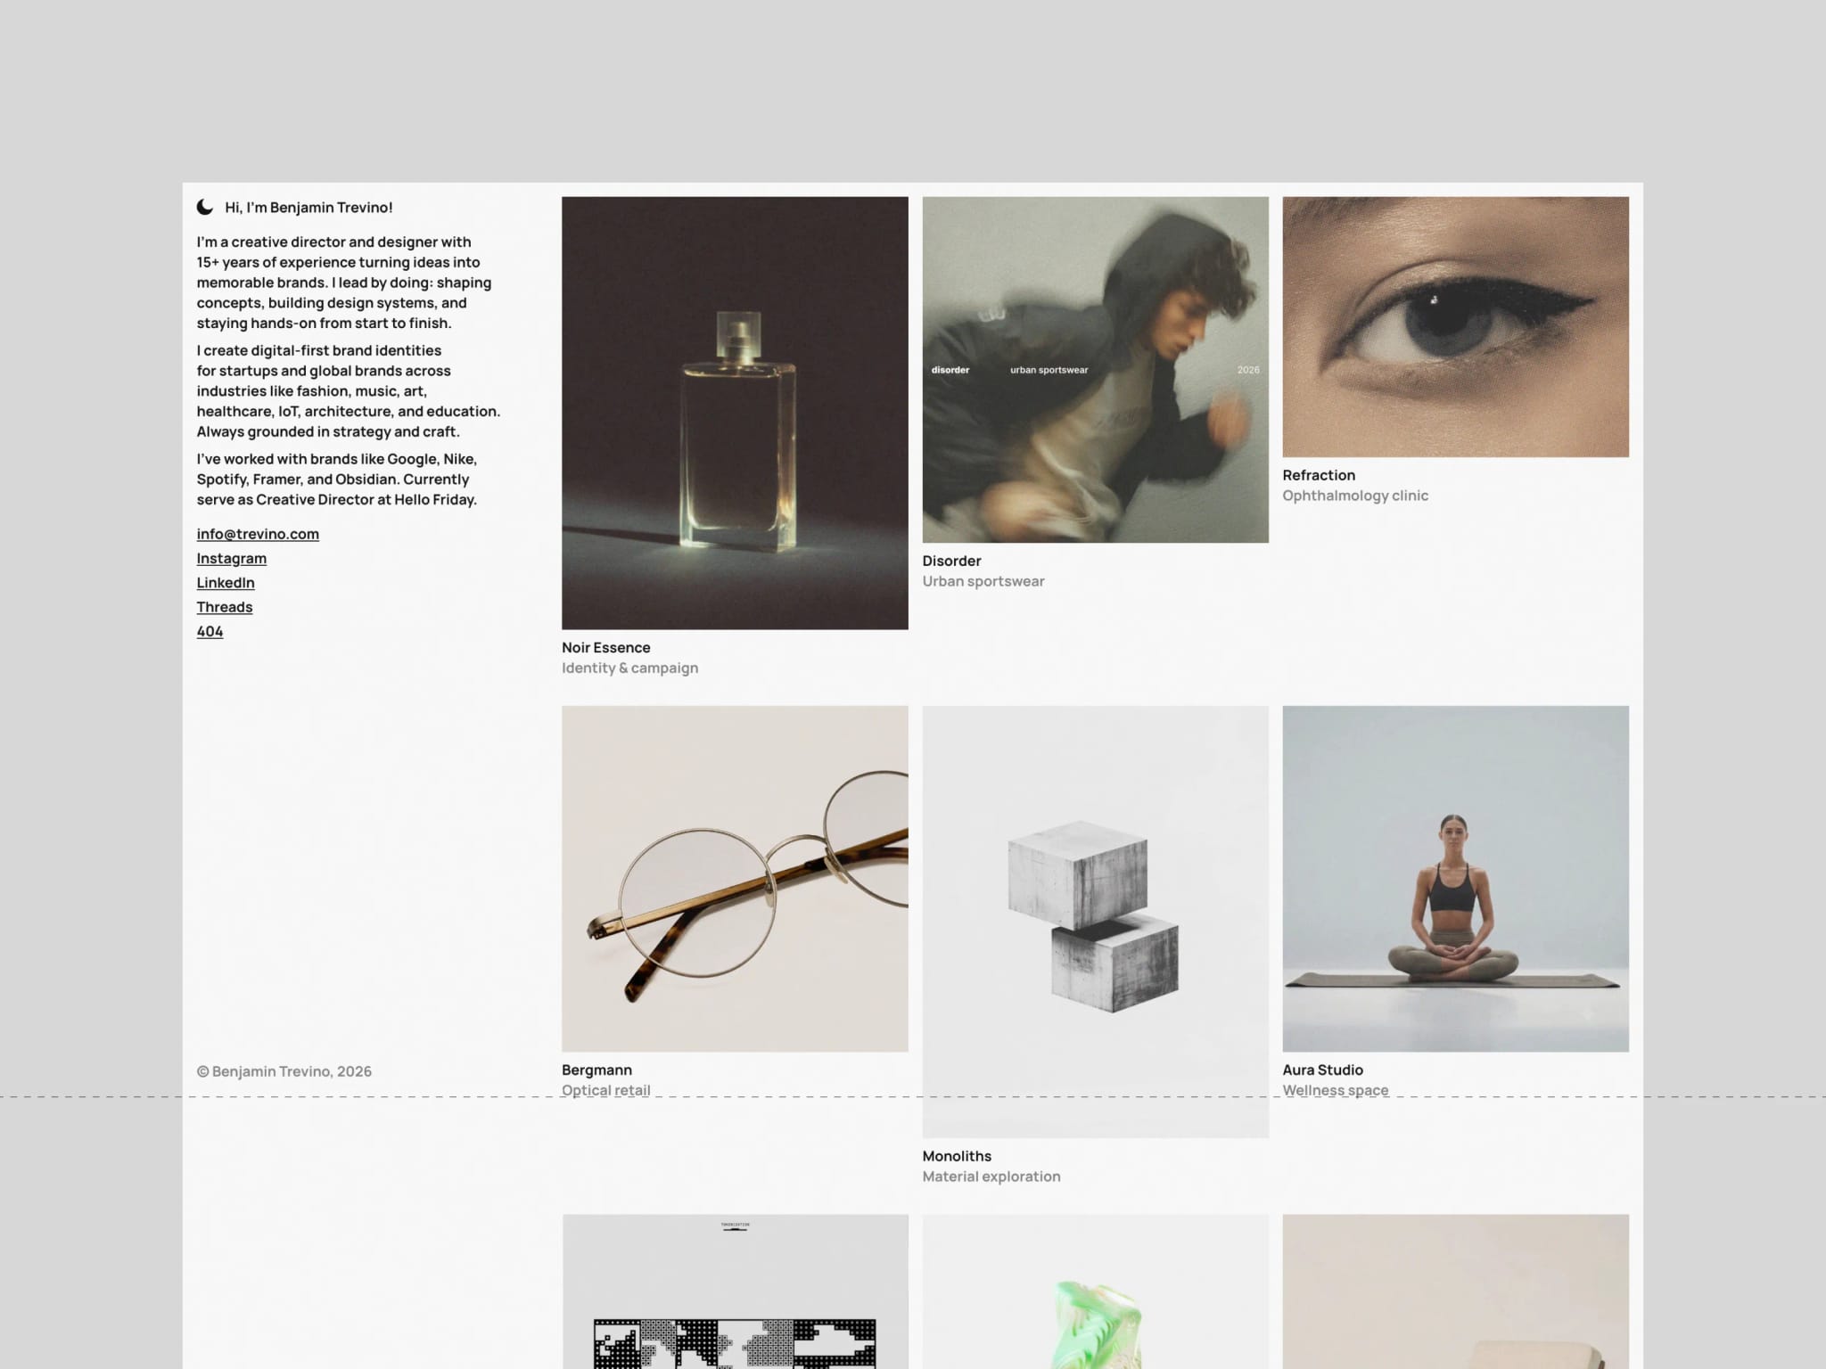Image resolution: width=1826 pixels, height=1369 pixels.
Task: Click the 'Noir Essence' project title
Action: [606, 648]
